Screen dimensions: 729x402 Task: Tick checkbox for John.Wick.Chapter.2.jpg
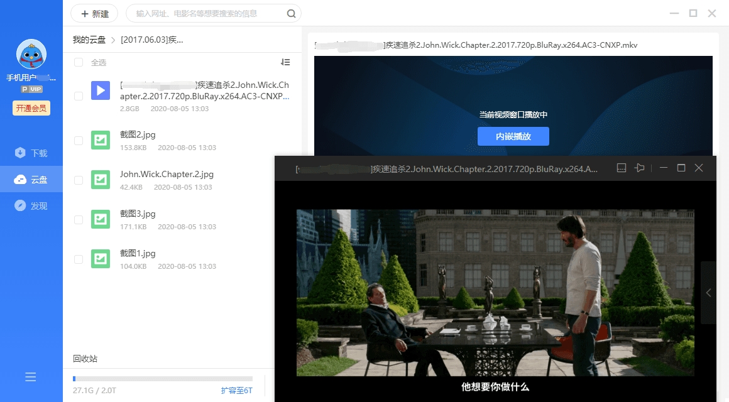click(79, 180)
